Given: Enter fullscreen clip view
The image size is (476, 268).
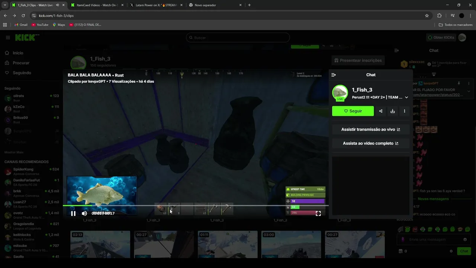Looking at the screenshot, I should [x=318, y=213].
